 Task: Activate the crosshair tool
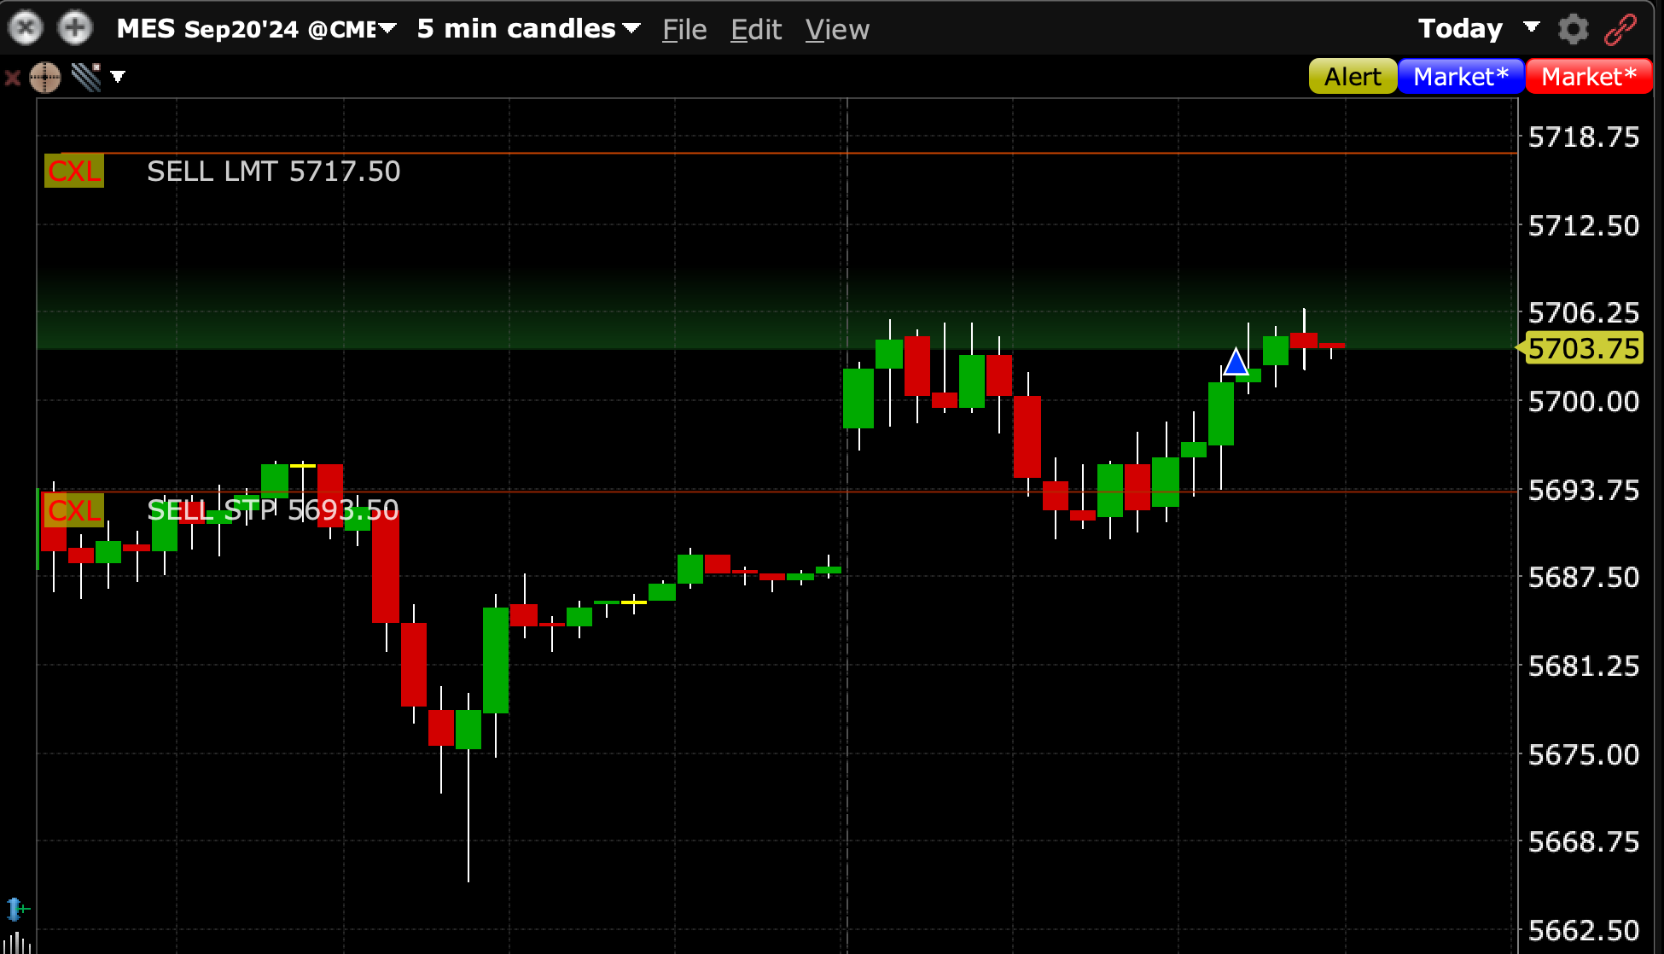45,78
